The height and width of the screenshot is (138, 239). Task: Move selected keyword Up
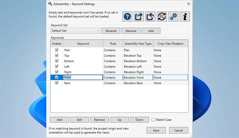pos(119,120)
